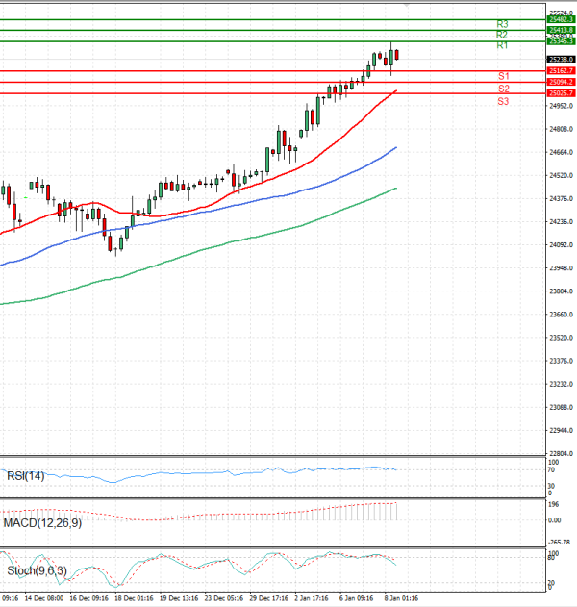Click the 18 Dec 01:16 time label
The height and width of the screenshot is (607, 577).
point(134,597)
